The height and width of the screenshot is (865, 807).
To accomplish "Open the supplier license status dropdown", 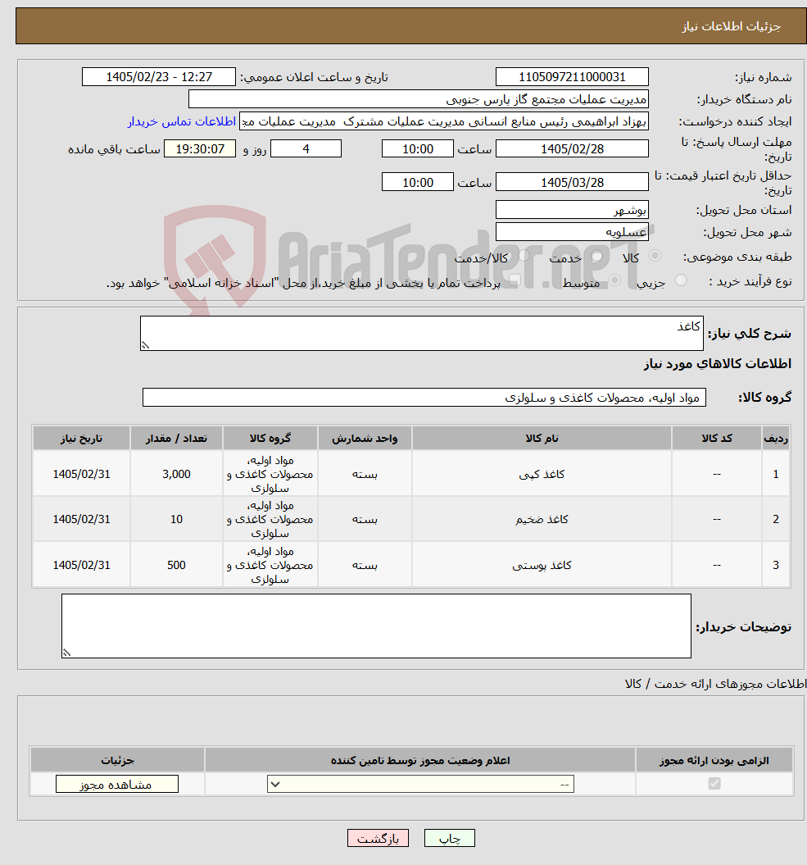I will pos(420,784).
